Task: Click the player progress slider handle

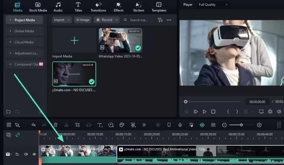Action: tap(186, 102)
